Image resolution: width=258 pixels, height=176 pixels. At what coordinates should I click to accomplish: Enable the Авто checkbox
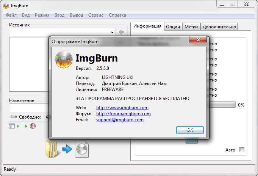pos(242,150)
